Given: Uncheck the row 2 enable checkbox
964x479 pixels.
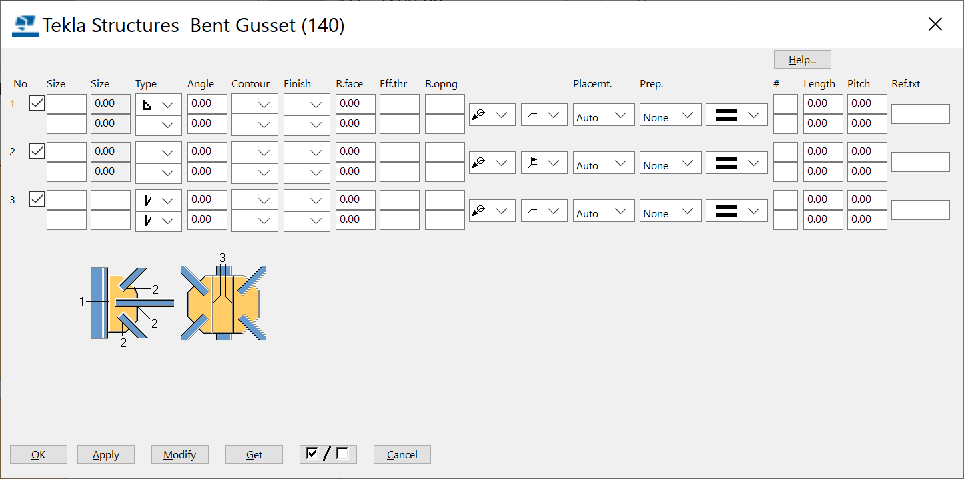Looking at the screenshot, I should click(37, 151).
